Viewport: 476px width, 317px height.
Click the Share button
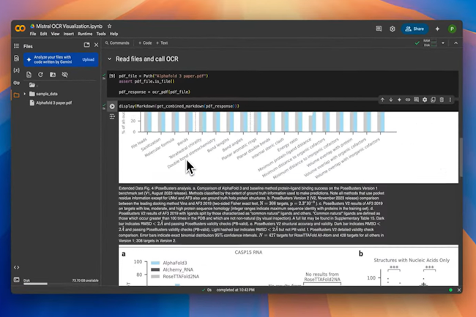(414, 29)
